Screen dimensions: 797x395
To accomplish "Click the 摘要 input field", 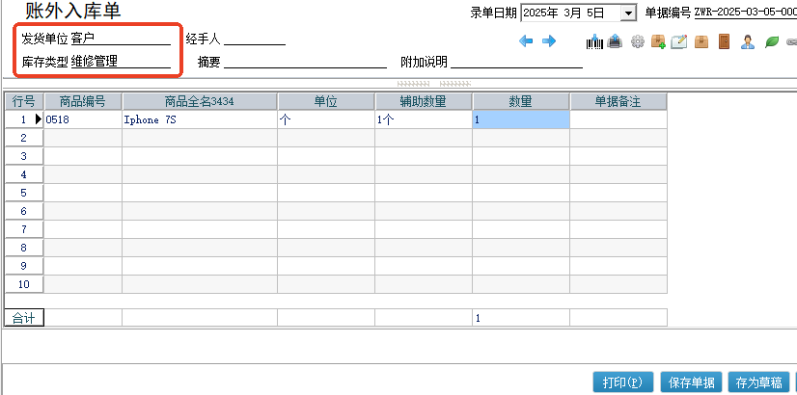I will coord(305,62).
